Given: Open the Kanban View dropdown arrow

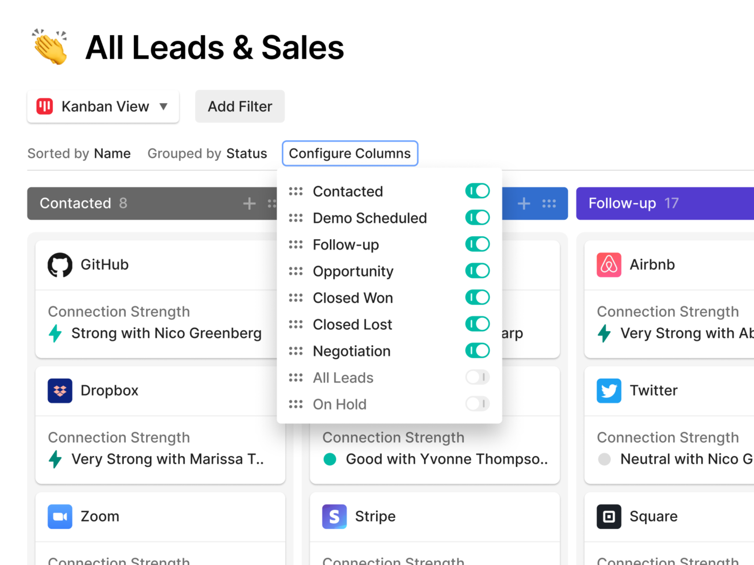Looking at the screenshot, I should tap(164, 106).
